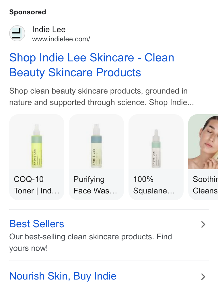Click the Indie Lee logo icon
The width and height of the screenshot is (218, 291).
coord(17,33)
